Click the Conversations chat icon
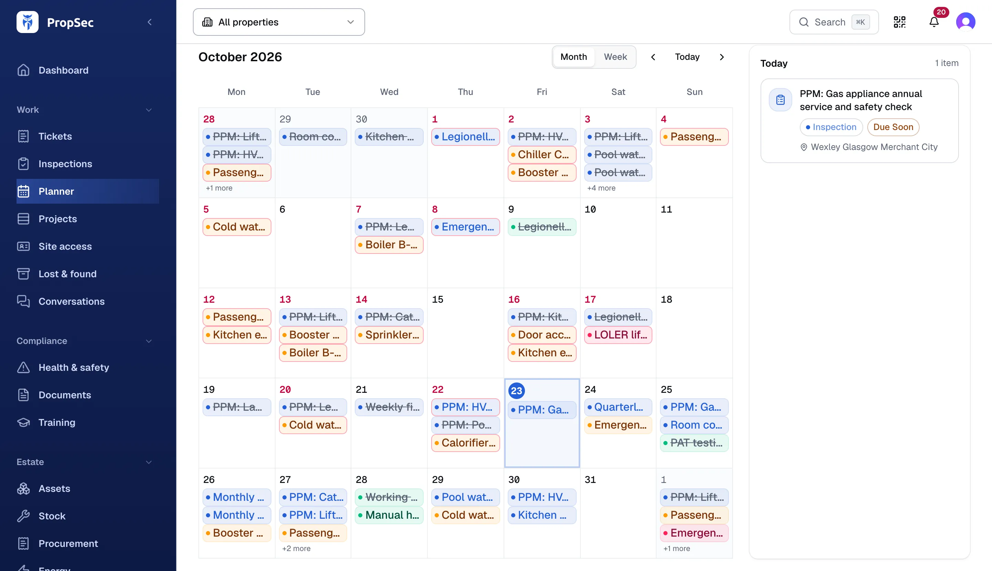This screenshot has width=992, height=571. [23, 301]
